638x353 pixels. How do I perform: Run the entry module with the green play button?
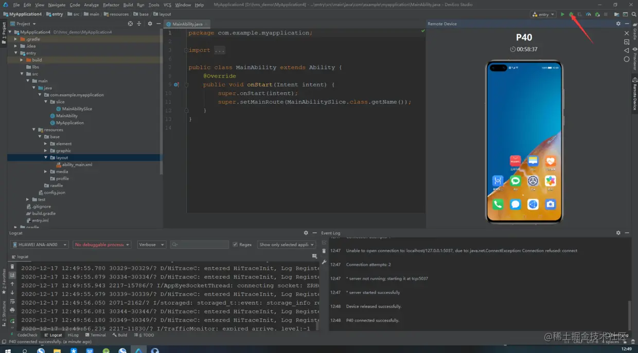coord(562,14)
